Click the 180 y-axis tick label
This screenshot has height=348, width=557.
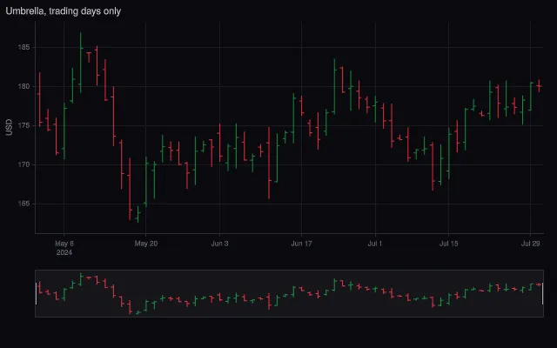[x=23, y=86]
